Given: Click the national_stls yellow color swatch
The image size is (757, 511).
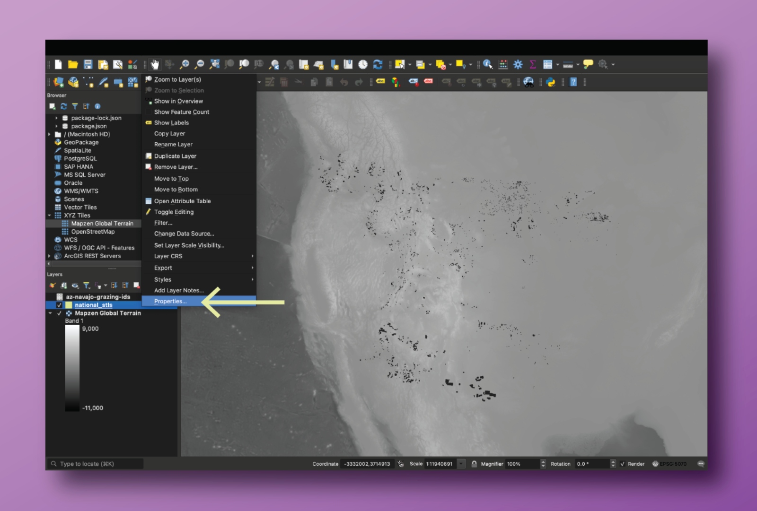Looking at the screenshot, I should [x=69, y=305].
